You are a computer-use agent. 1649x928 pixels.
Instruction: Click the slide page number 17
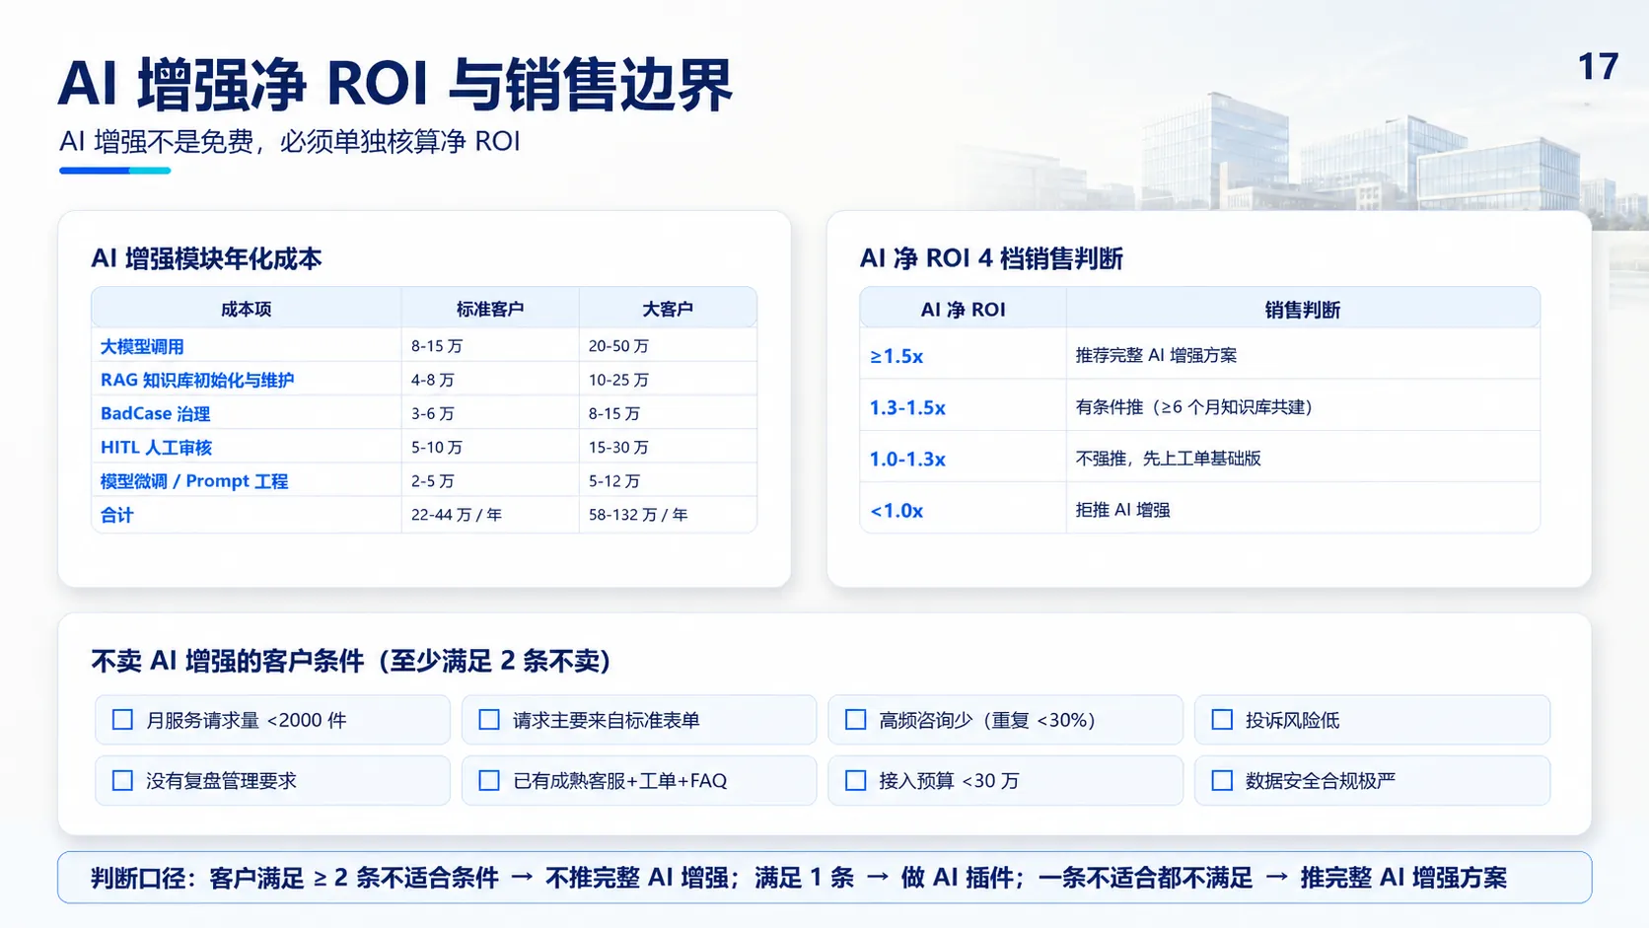(1598, 67)
